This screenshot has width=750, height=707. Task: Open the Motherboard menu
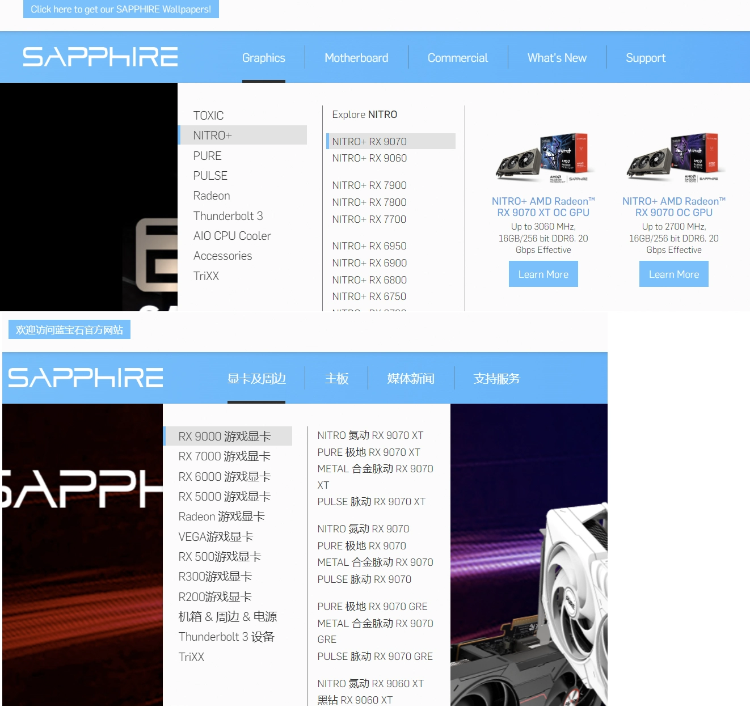(356, 58)
